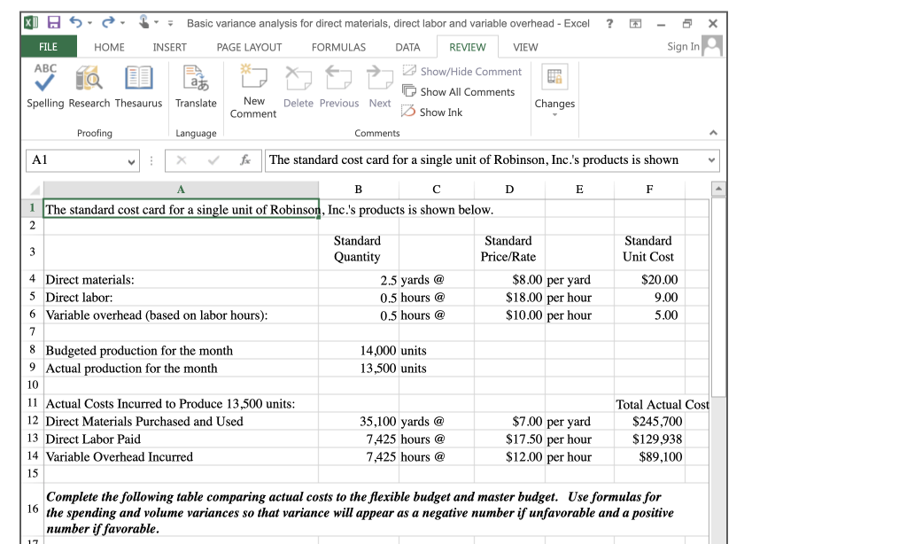The image size is (907, 544).
Task: Select the "$245,700" total actual cost cell
Action: click(x=649, y=422)
